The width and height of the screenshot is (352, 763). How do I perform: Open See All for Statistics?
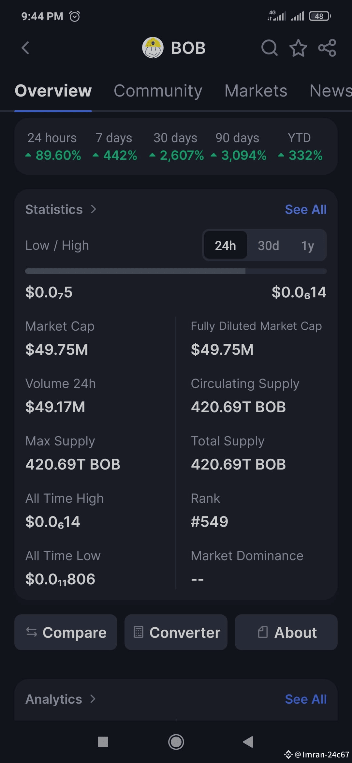click(306, 209)
